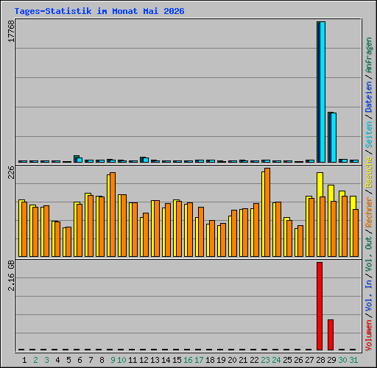
Task: Click the red Volumen legend label
Action: click(369, 336)
